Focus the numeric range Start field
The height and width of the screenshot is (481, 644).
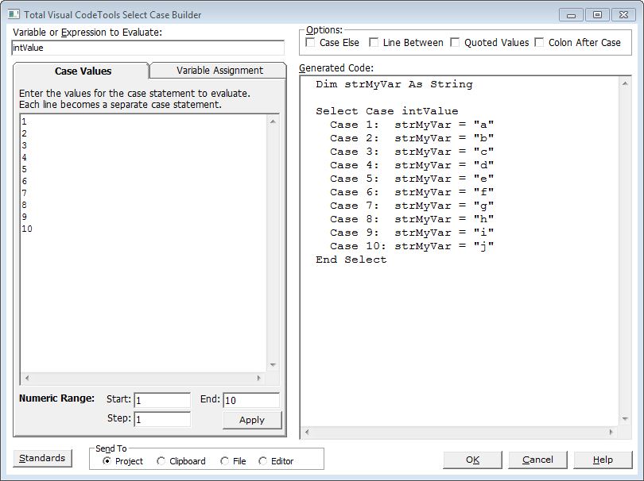(x=162, y=400)
